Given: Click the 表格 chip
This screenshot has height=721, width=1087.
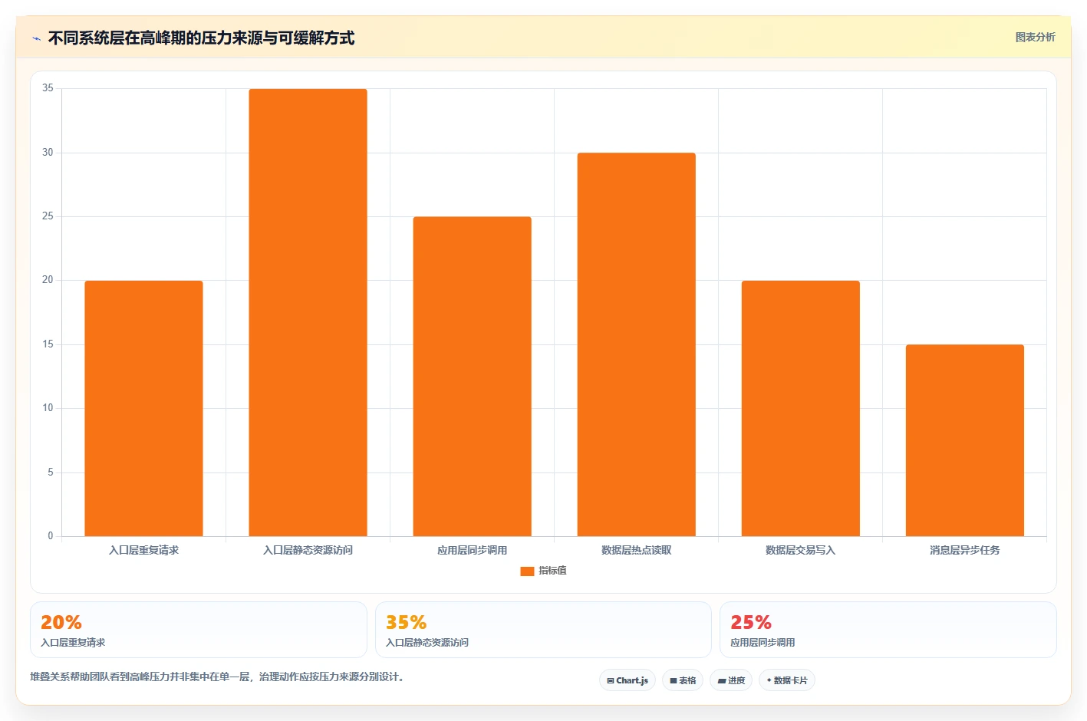Looking at the screenshot, I should coord(683,680).
